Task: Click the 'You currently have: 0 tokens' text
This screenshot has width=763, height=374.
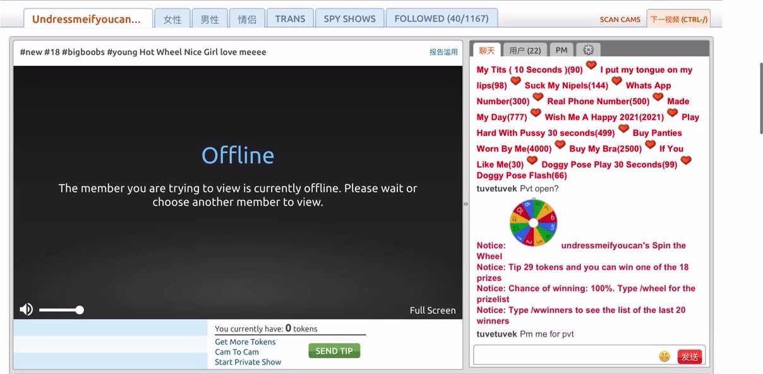Action: 266,329
